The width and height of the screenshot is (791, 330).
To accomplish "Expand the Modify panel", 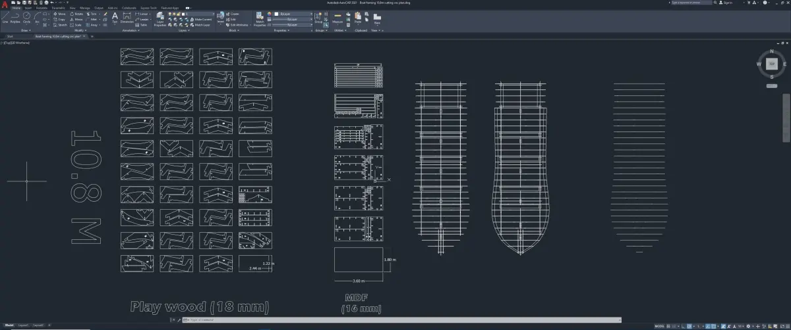I will (x=80, y=30).
